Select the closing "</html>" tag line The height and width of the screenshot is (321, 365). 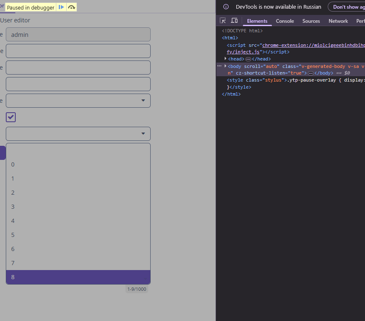[x=231, y=94]
